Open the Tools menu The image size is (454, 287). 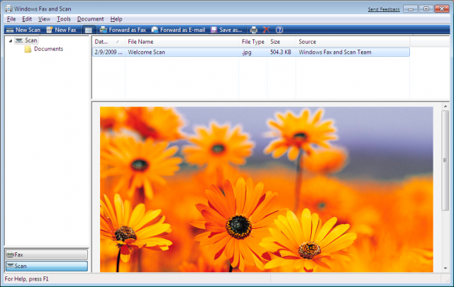[x=64, y=19]
